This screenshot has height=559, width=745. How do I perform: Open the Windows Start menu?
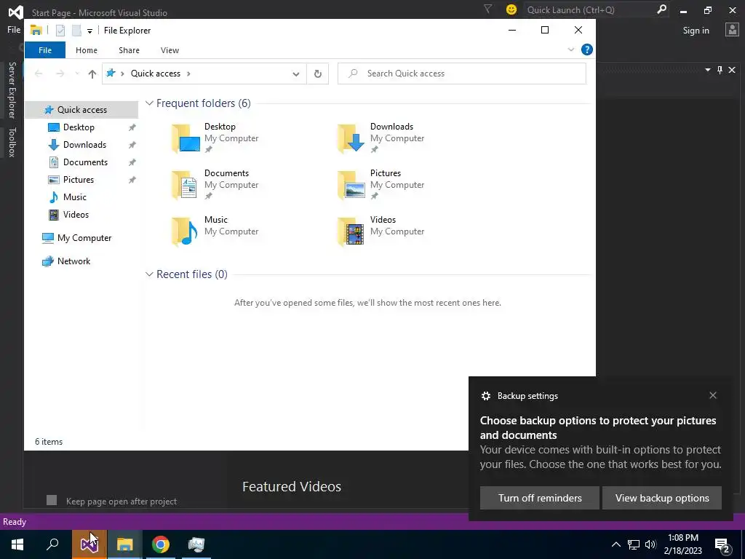pos(17,544)
